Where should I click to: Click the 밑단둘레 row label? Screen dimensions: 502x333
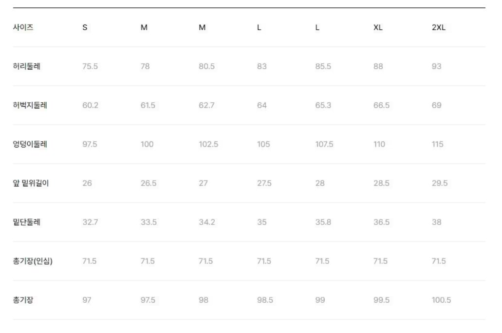tap(27, 222)
